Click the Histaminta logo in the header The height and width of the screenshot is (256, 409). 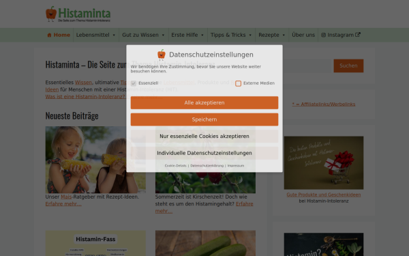click(x=78, y=14)
